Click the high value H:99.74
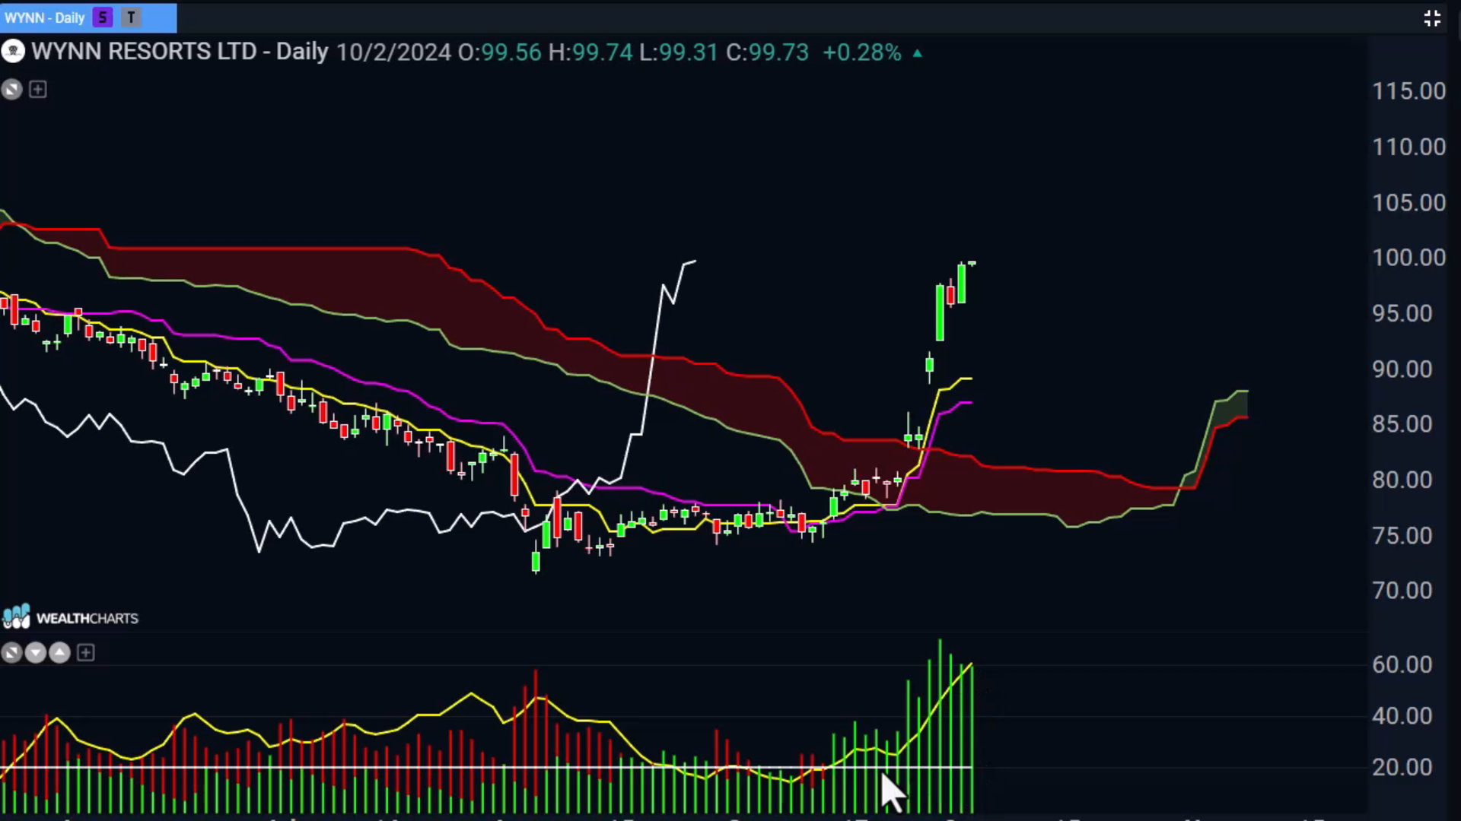Viewport: 1461px width, 821px height. tap(590, 52)
